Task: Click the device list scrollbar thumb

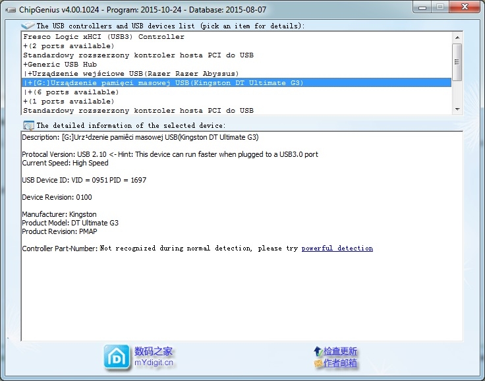Action: pyautogui.click(x=457, y=62)
